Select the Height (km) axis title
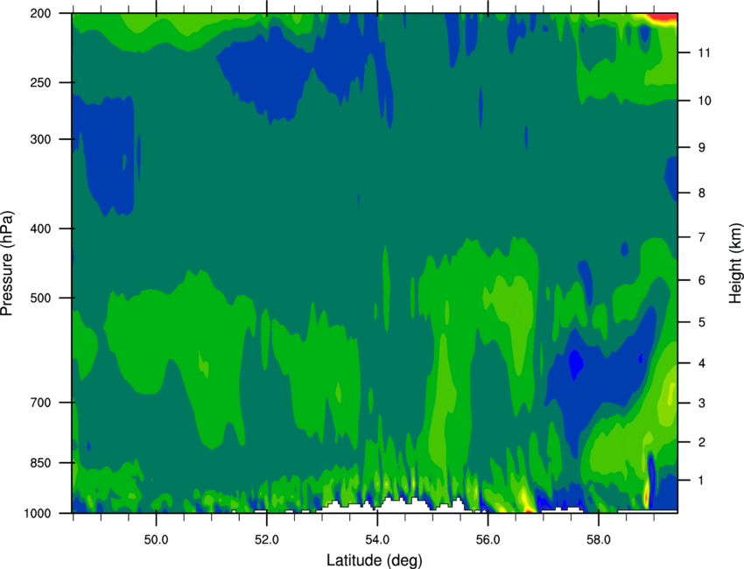The width and height of the screenshot is (744, 569). click(735, 264)
